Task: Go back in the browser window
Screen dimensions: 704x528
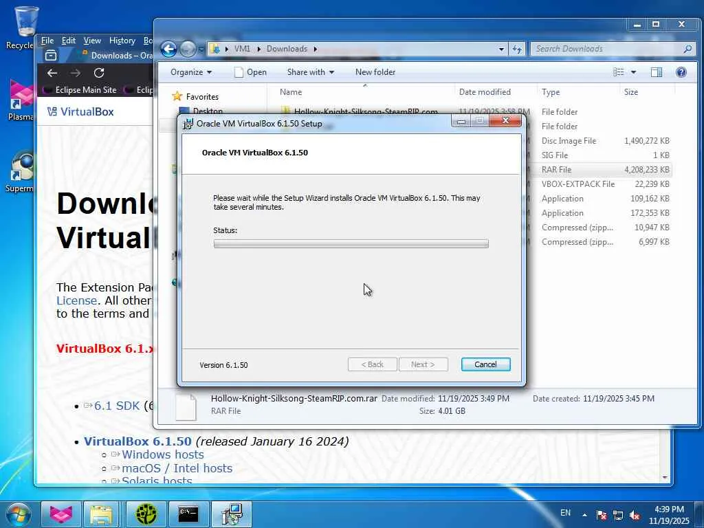Action: coord(52,73)
